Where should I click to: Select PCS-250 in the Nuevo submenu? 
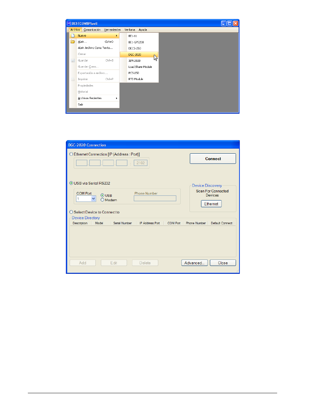pos(139,73)
